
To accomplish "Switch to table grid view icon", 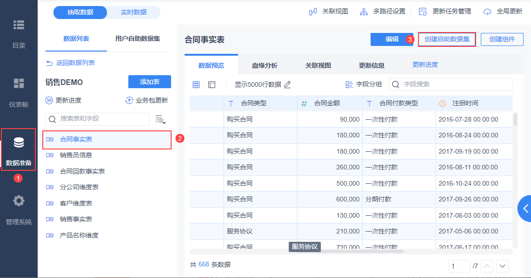I will [x=196, y=84].
